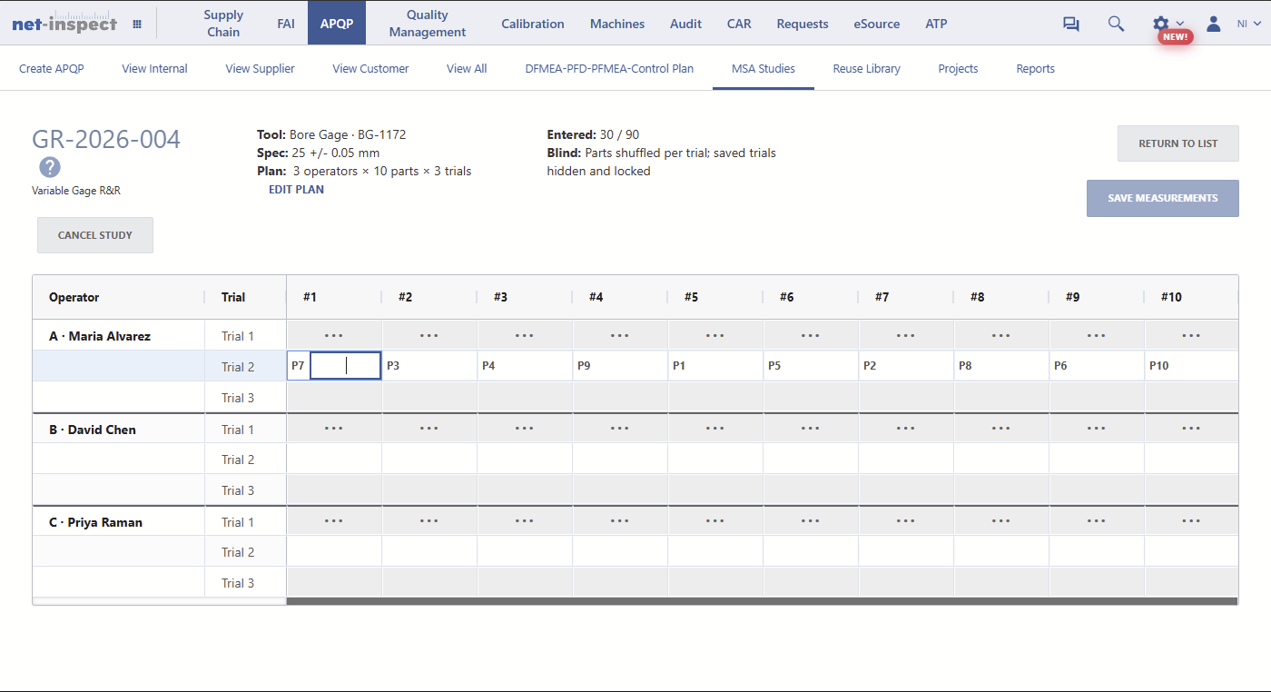Screen dimensions: 1271x692
Task: Click the help question mark icon
Action: tap(50, 167)
